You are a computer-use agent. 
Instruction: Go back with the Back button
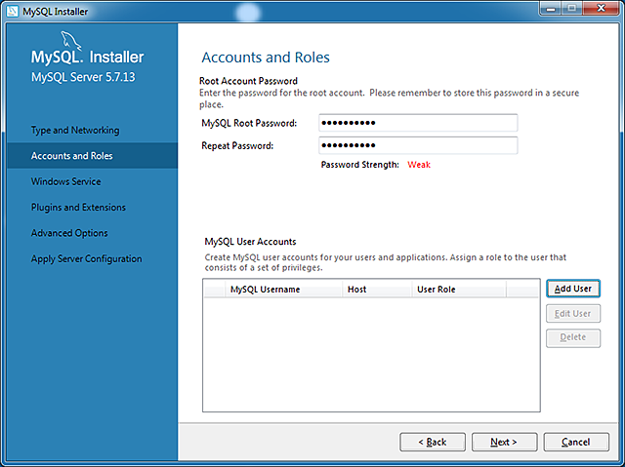coord(433,442)
